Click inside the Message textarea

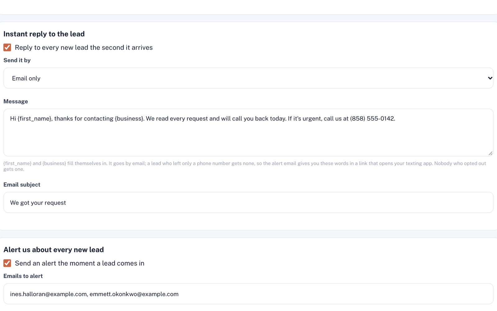[x=248, y=132]
